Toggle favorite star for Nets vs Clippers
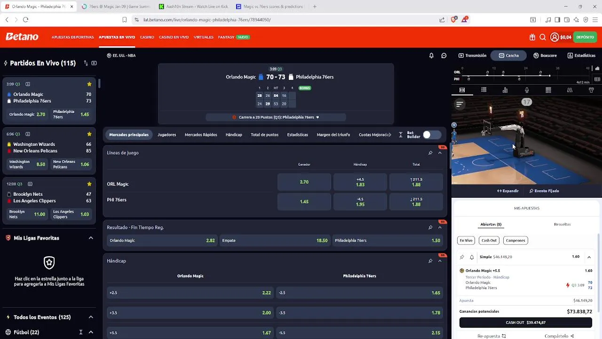Screen dimensions: 602x339 (89, 184)
